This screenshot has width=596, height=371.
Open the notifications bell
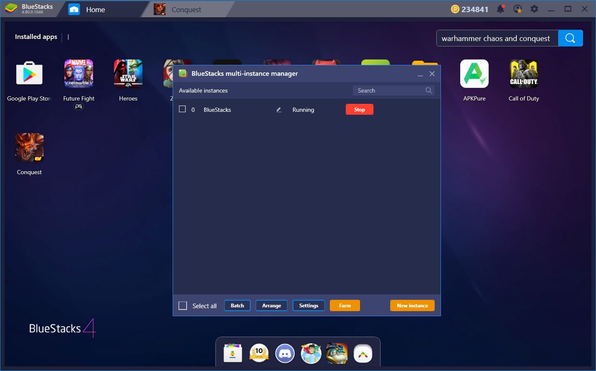click(x=500, y=9)
